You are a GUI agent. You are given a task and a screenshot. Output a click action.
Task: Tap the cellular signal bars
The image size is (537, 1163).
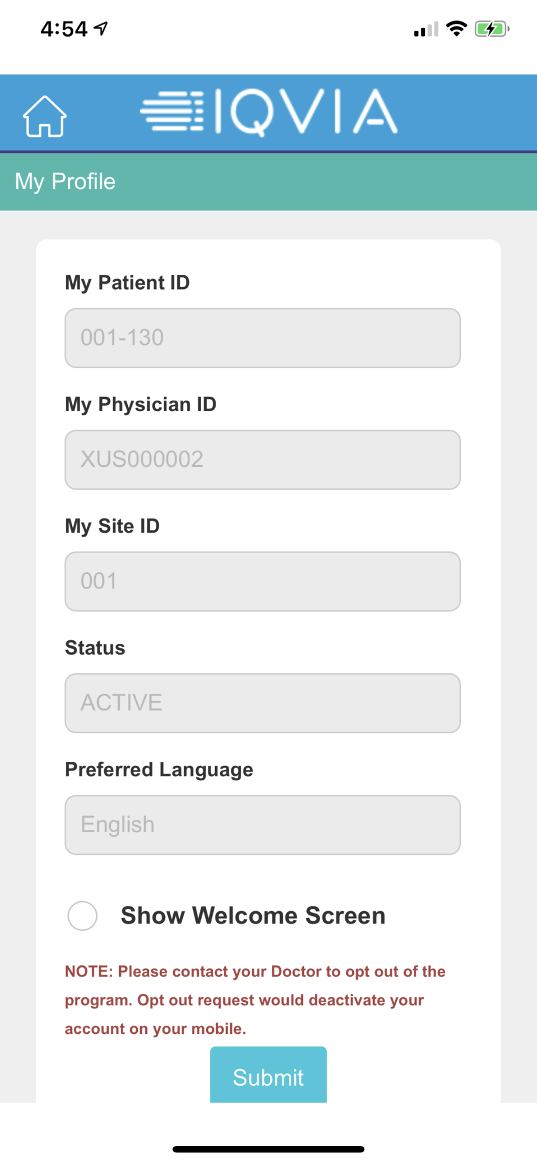click(426, 29)
